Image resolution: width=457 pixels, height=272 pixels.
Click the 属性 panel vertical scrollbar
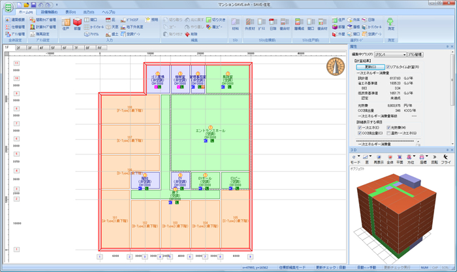[x=452, y=98]
